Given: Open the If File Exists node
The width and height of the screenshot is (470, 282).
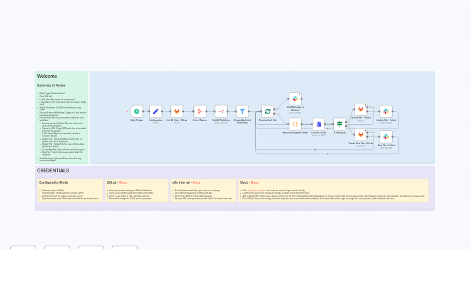Looking at the screenshot, I should pyautogui.click(x=339, y=124).
